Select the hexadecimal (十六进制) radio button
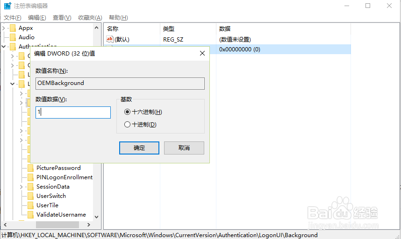 click(127, 112)
